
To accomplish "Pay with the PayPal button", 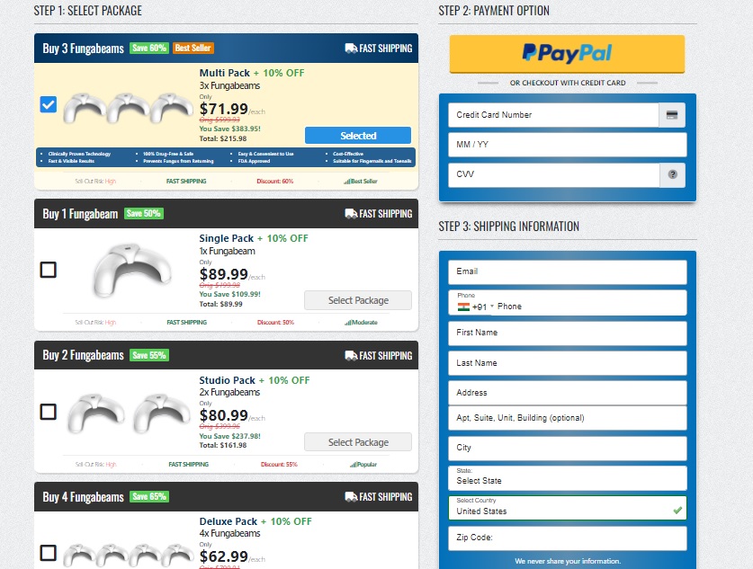I will [x=567, y=54].
